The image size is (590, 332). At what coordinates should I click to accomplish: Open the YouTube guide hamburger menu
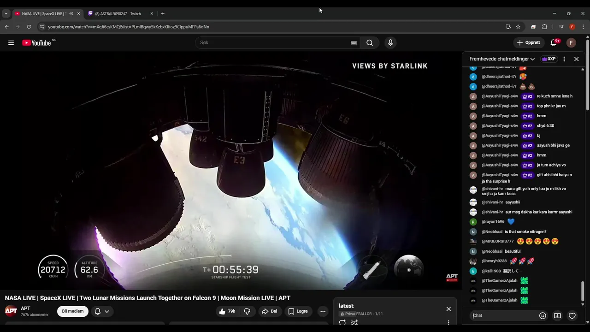[x=11, y=43]
